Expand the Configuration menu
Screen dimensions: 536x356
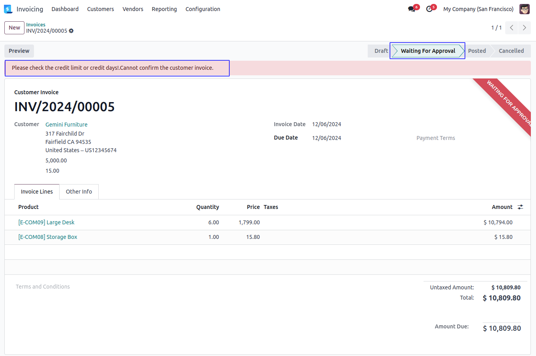tap(202, 9)
